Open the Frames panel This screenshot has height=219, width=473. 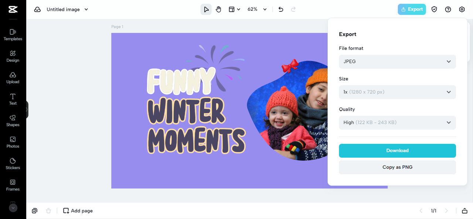[13, 185]
